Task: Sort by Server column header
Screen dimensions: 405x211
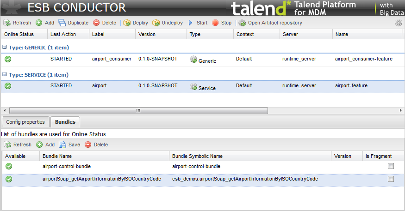Action: point(306,34)
